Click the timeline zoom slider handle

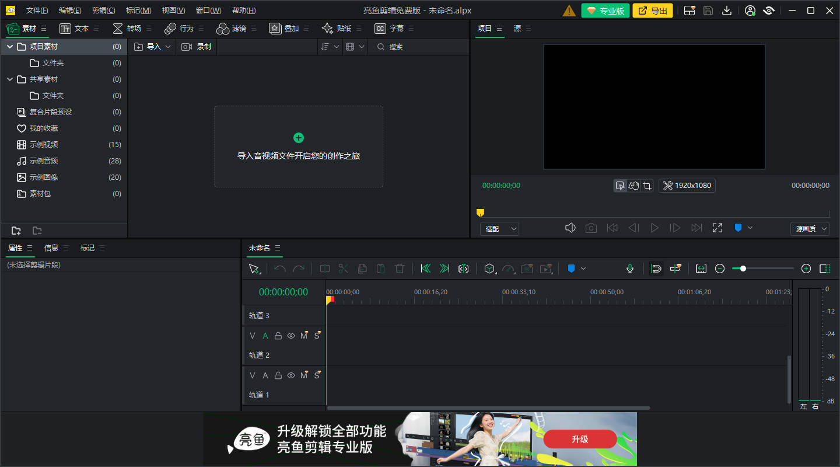(743, 269)
